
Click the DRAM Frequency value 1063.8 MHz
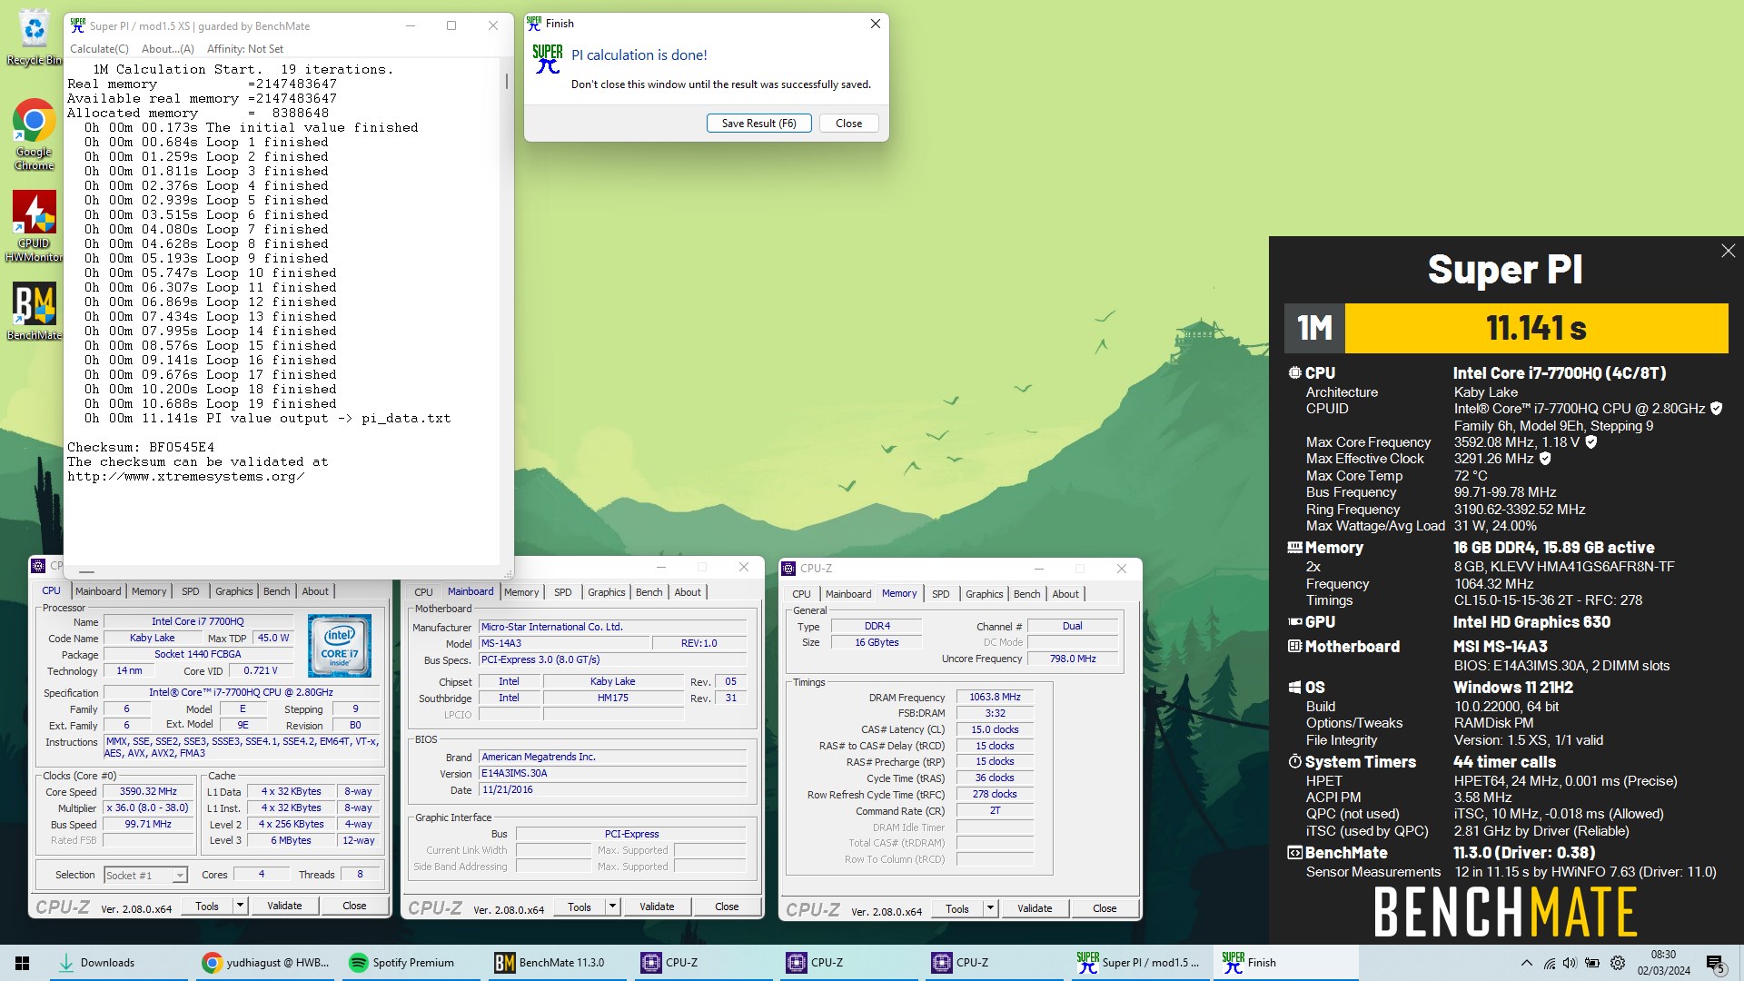995,697
